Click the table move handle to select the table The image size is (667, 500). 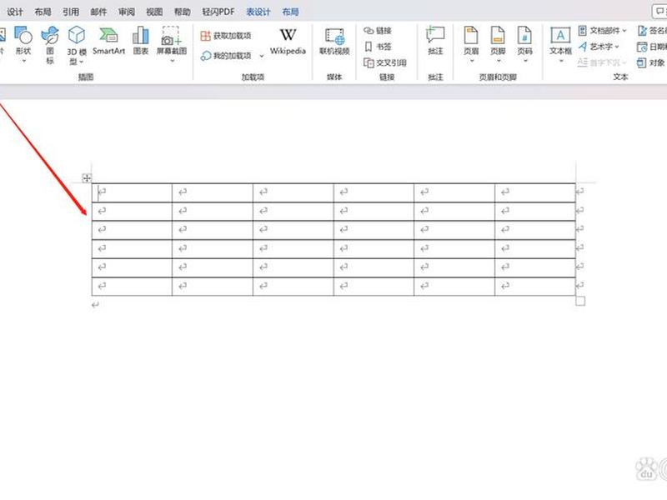coord(87,178)
